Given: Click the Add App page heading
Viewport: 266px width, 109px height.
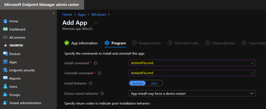Looking at the screenshot, I should point(75,23).
